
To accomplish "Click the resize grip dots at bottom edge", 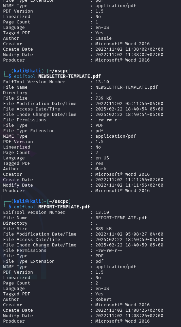I will (x=146, y=326).
